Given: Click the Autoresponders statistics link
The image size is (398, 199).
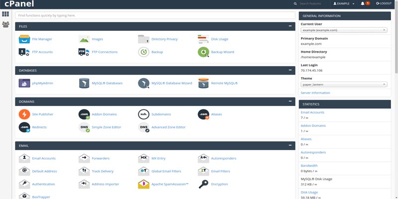Looking at the screenshot, I should [x=313, y=153].
